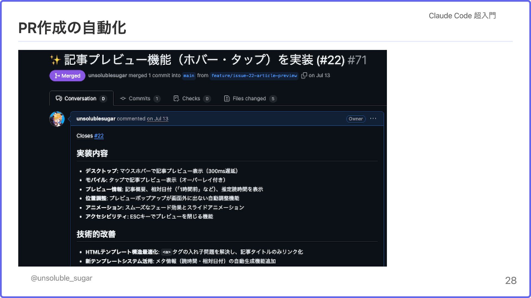The height and width of the screenshot is (298, 531).
Task: Open the feature/issue-22-article-preview branch link
Action: point(254,76)
